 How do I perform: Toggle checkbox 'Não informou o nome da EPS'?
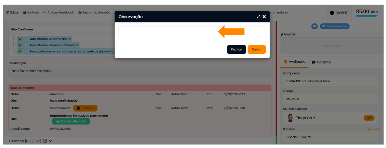[x=20, y=39]
